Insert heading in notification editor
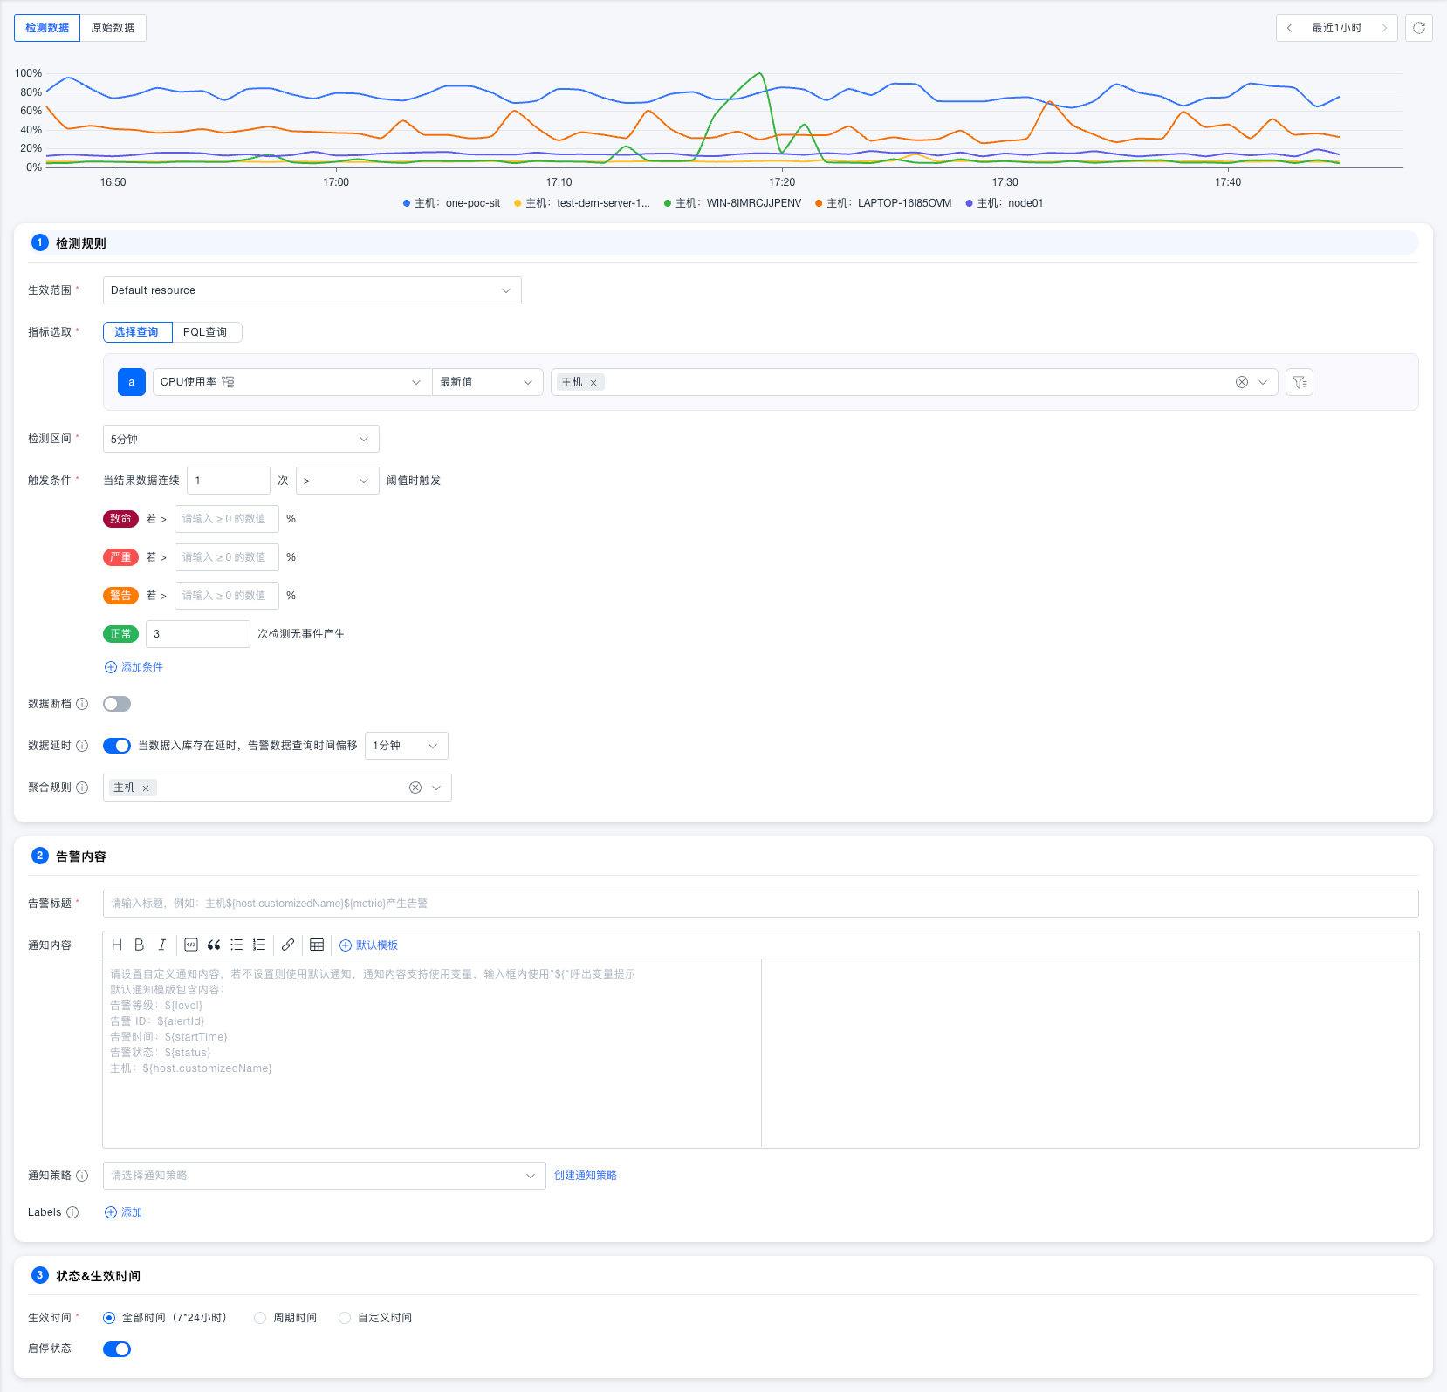 tap(117, 945)
